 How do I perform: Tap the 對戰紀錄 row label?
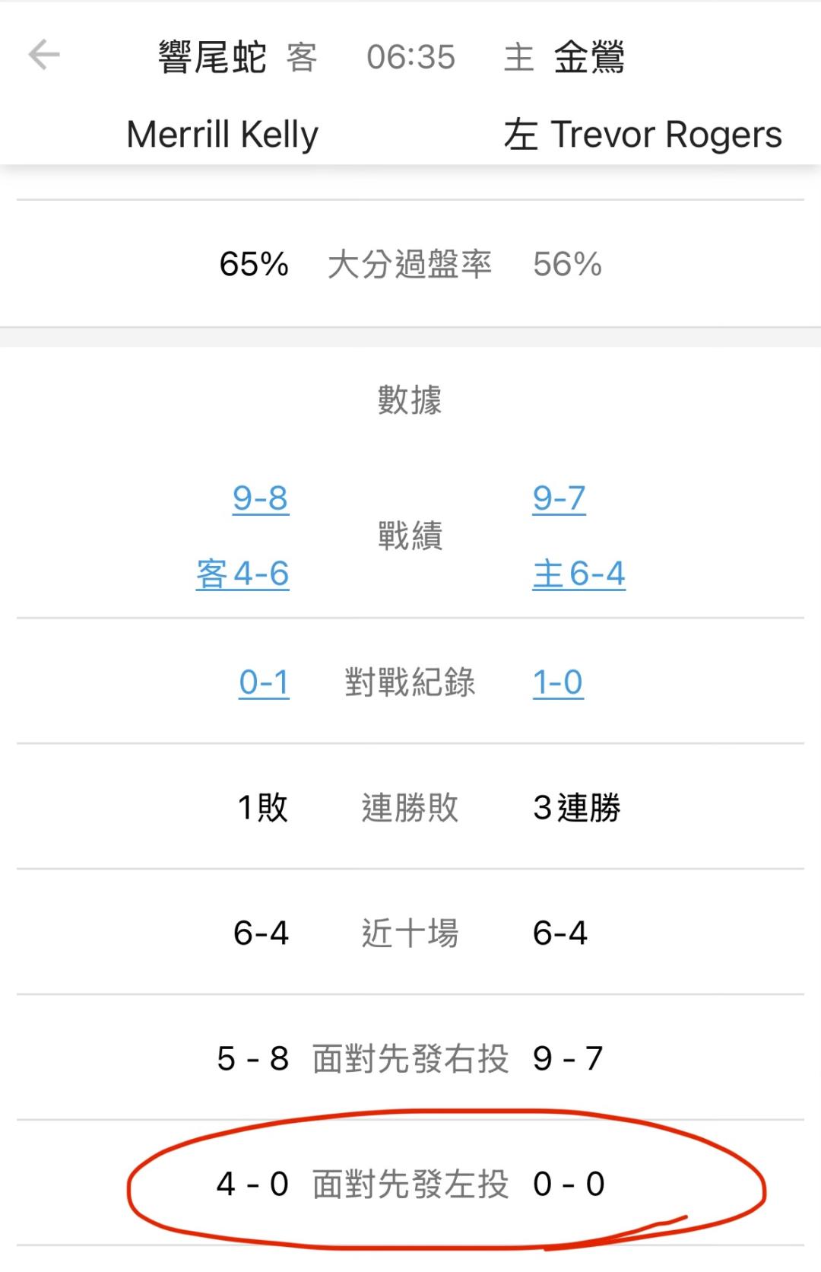click(x=410, y=682)
